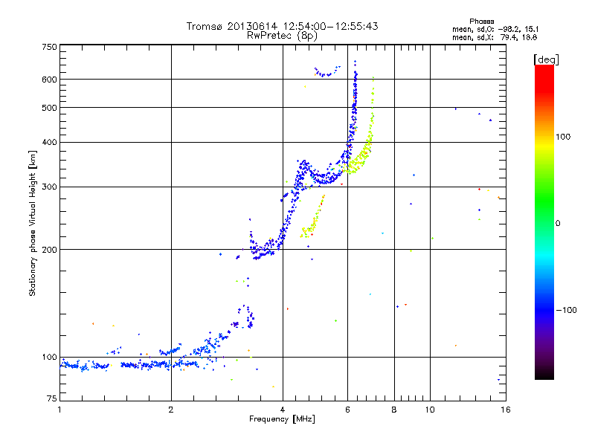Click 'mean, sd,X: 79.4, 18.8' line
595x446 pixels.
[495, 37]
